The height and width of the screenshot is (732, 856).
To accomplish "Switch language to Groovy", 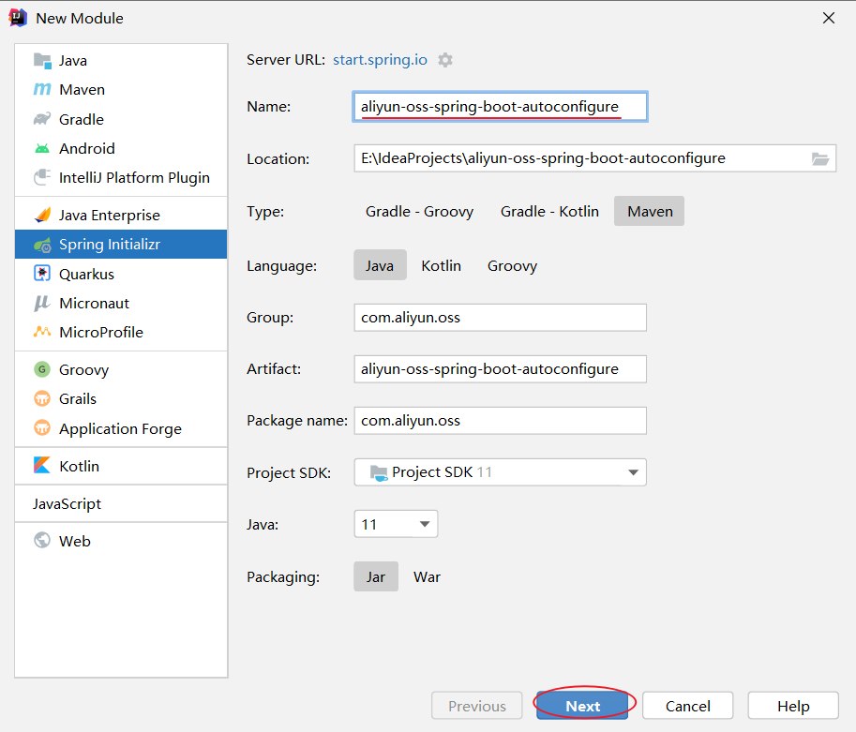I will point(512,266).
